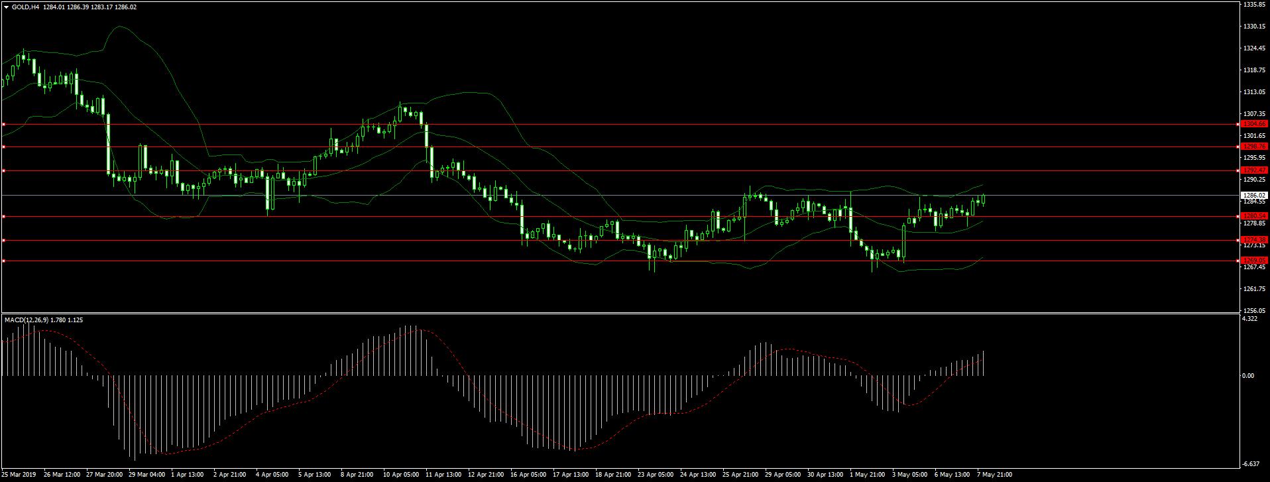Select the red 1304.66 price level tag
The height and width of the screenshot is (482, 1270).
1255,124
